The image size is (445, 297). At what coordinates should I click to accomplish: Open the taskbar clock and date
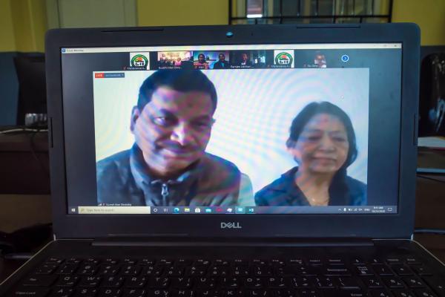378,210
